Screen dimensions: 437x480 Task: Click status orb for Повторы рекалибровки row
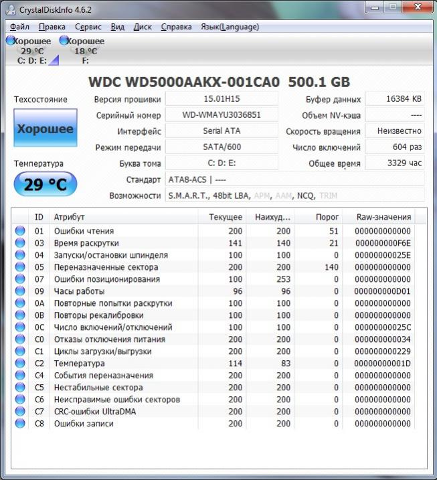pos(20,315)
